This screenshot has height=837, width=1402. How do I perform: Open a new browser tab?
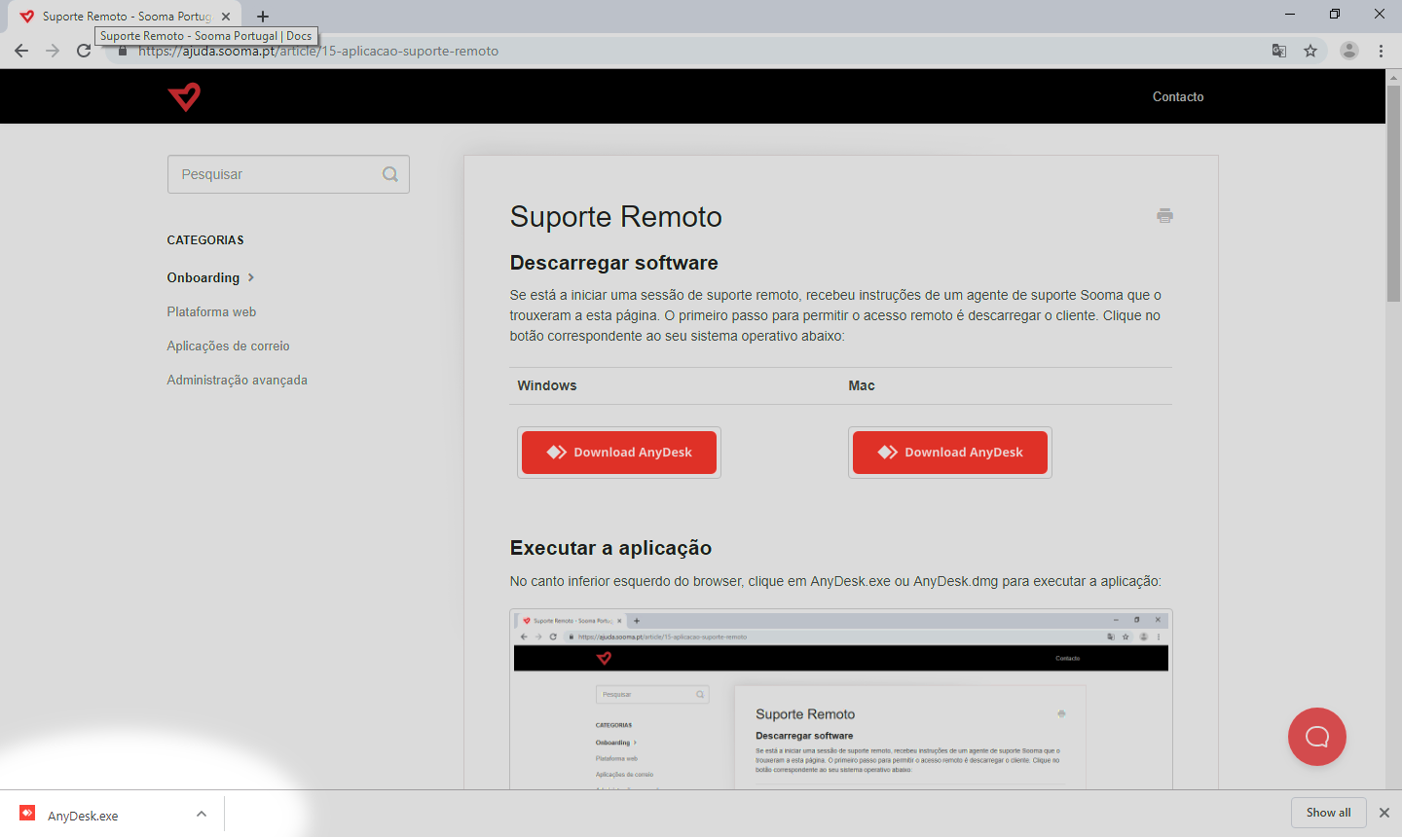pos(263,17)
